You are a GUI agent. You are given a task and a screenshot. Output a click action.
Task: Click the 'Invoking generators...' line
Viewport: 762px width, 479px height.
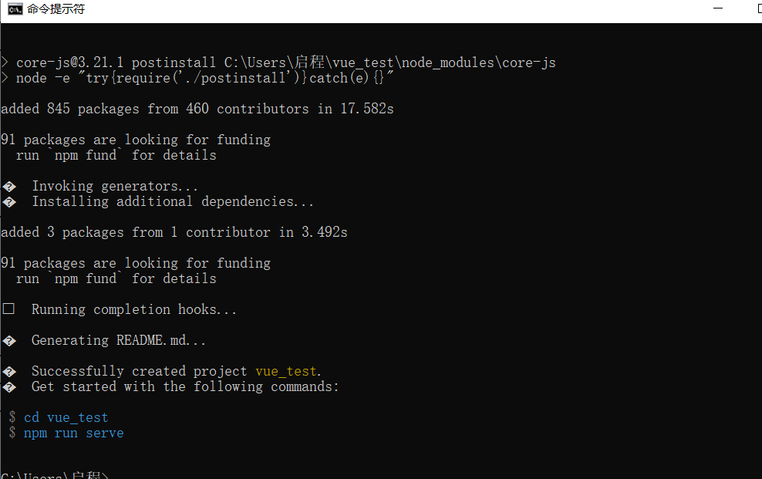(115, 186)
